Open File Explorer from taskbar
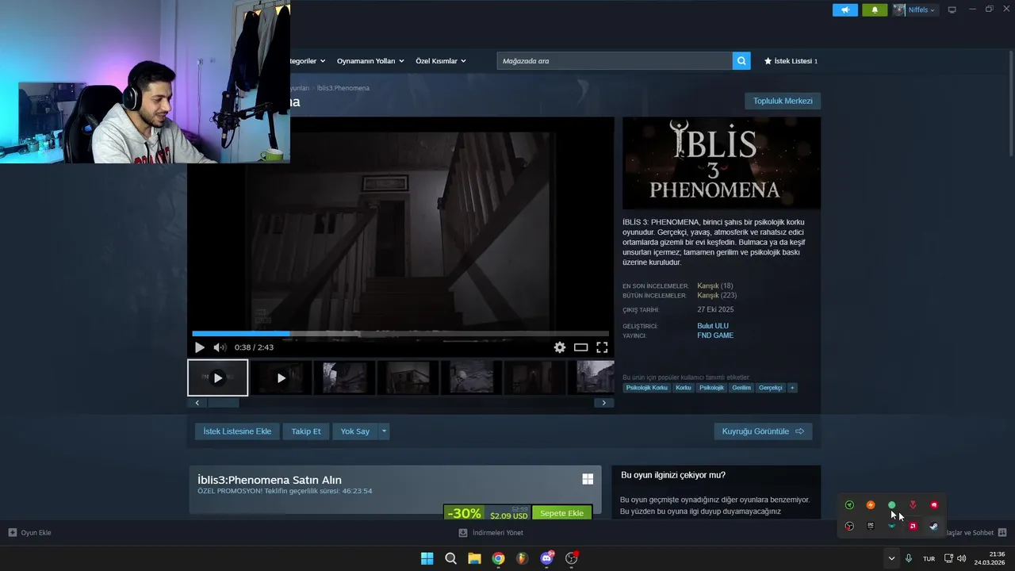 point(474,558)
